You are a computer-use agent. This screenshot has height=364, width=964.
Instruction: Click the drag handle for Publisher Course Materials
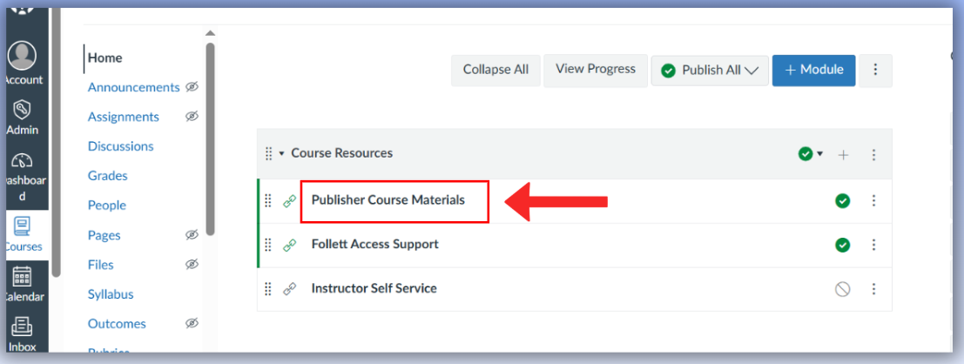(x=268, y=200)
